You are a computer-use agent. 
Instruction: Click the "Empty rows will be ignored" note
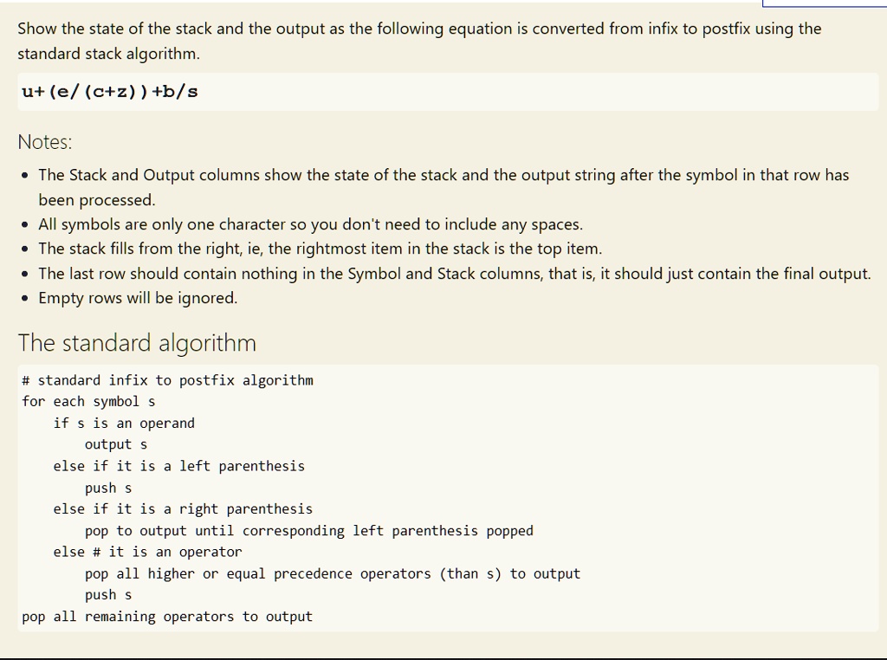click(x=137, y=298)
